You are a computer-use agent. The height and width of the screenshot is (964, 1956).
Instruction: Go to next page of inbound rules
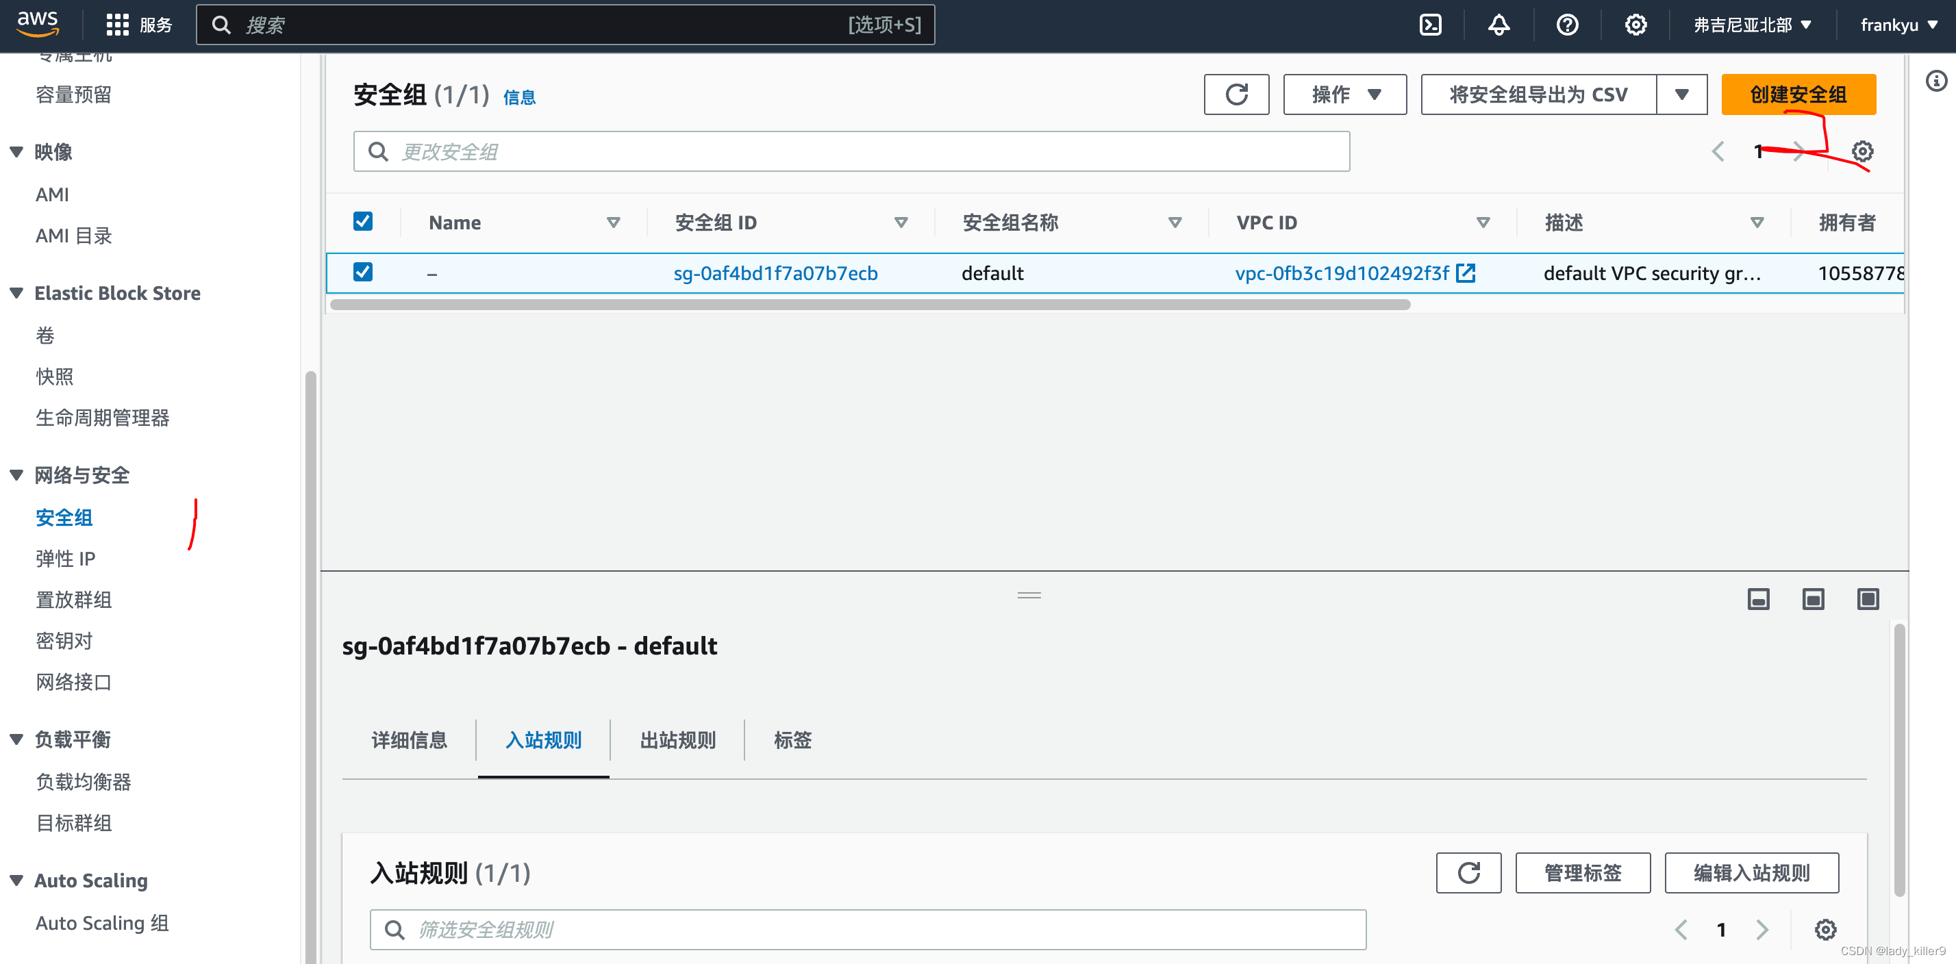coord(1761,929)
